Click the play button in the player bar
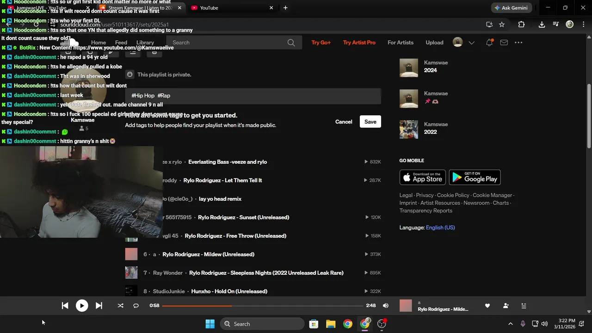 point(82,306)
